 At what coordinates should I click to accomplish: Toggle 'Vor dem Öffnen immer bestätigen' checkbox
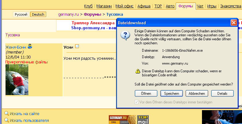click(x=136, y=102)
